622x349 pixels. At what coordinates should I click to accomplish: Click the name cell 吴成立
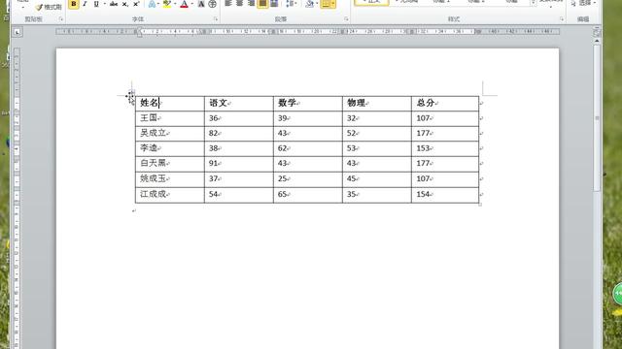click(170, 134)
